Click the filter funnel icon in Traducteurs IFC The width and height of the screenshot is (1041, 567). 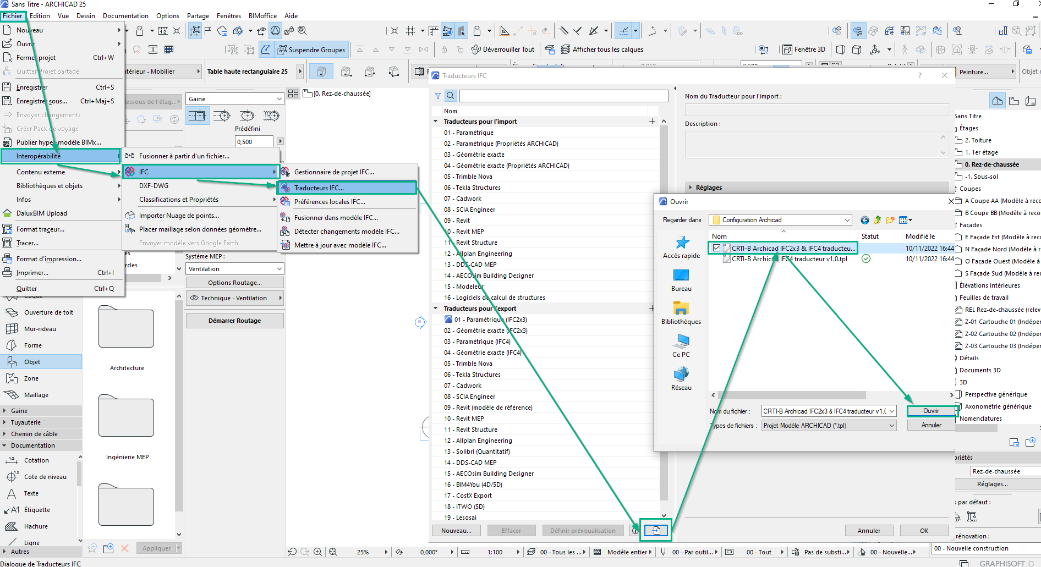438,96
